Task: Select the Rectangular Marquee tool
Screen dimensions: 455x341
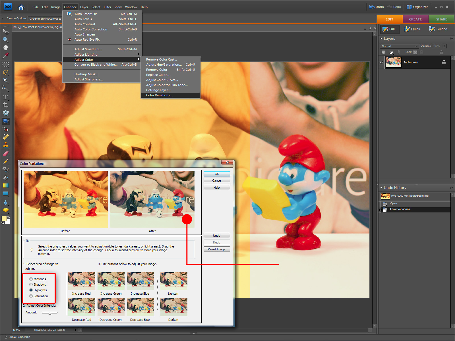Action: (5, 65)
